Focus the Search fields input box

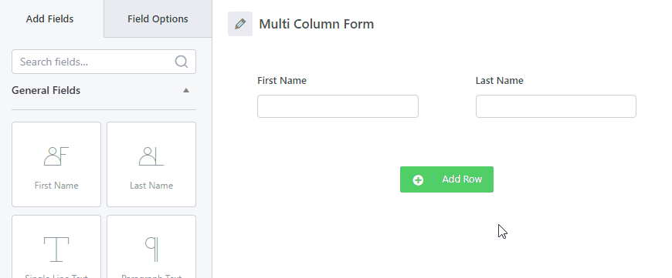tap(104, 62)
